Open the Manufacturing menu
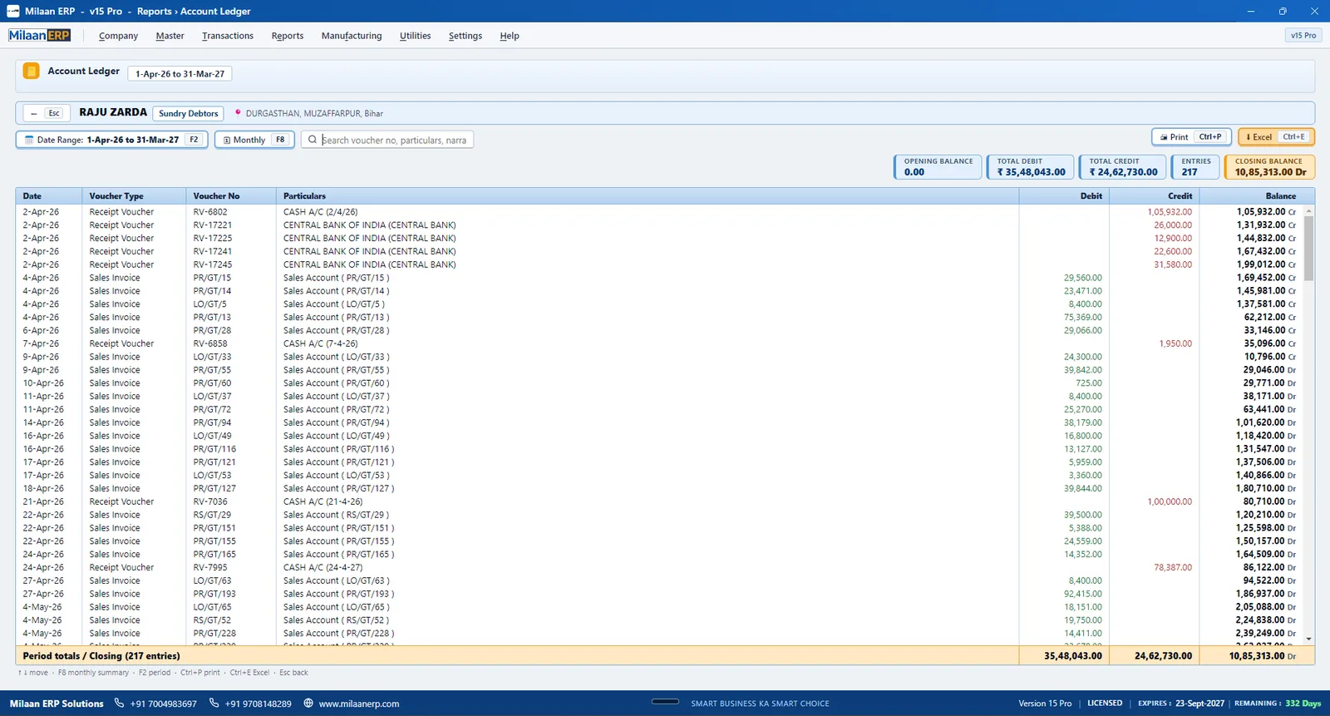 352,36
